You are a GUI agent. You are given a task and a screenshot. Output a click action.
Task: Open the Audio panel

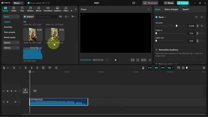(14, 9)
